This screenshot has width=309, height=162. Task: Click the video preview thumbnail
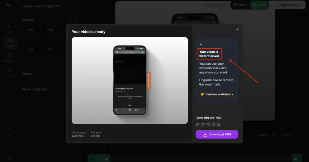[130, 80]
